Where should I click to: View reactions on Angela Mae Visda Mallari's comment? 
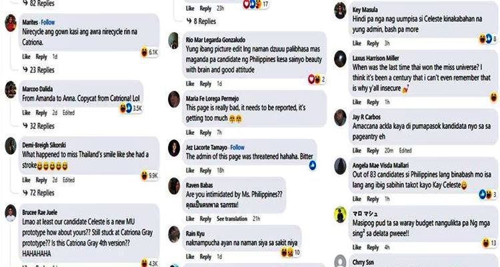click(488, 194)
